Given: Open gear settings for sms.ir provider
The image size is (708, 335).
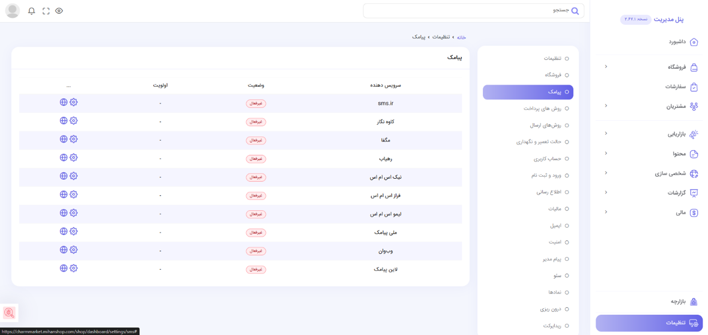Looking at the screenshot, I should pyautogui.click(x=74, y=102).
